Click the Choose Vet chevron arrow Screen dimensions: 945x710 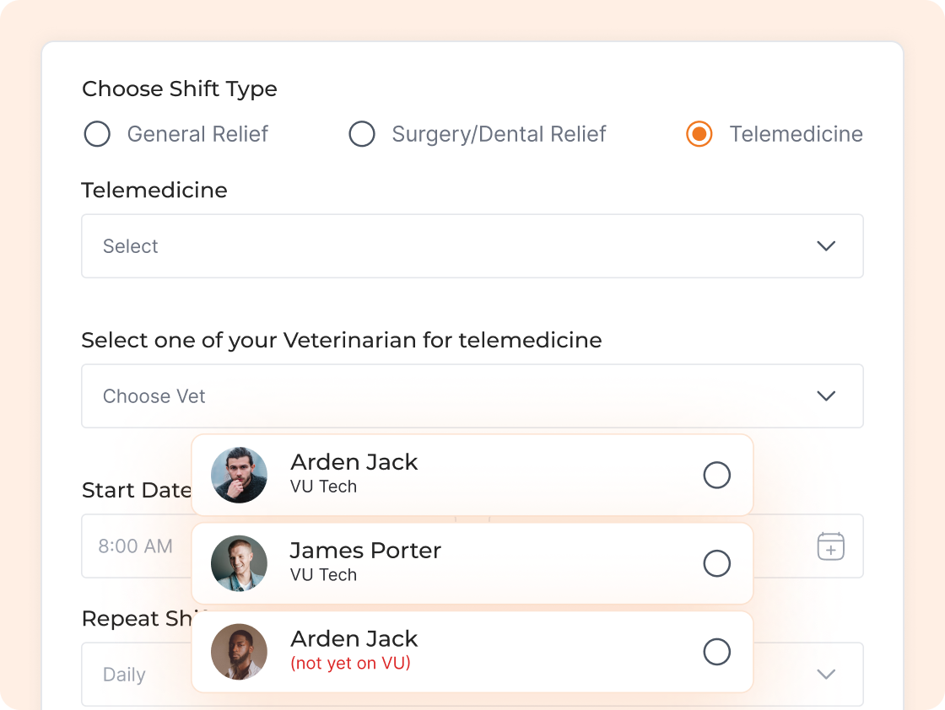pos(826,396)
